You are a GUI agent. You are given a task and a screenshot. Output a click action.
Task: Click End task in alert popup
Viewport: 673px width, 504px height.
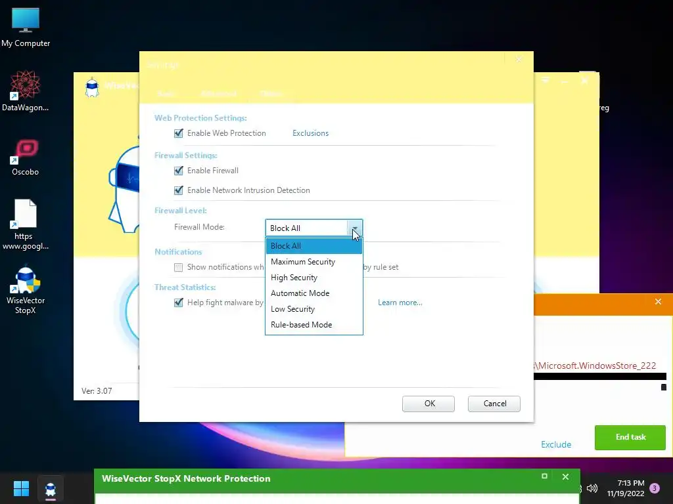[630, 437]
